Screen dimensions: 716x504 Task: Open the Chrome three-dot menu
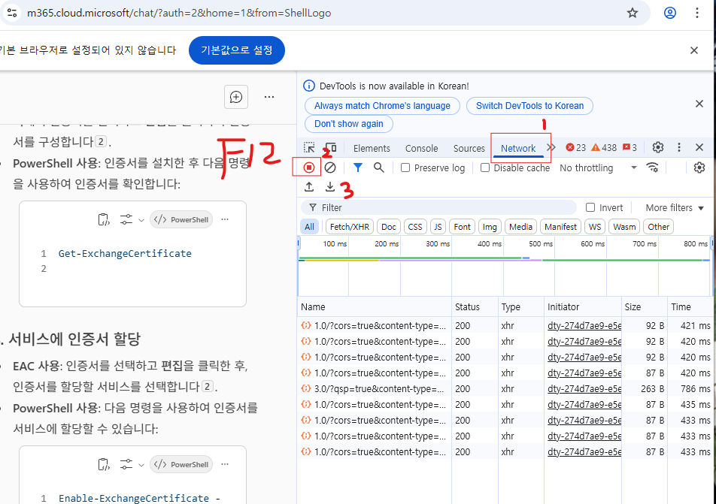(x=696, y=13)
